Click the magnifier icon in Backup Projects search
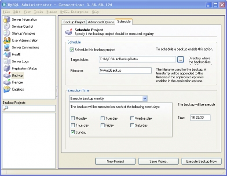The image size is (227, 176). (6, 108)
